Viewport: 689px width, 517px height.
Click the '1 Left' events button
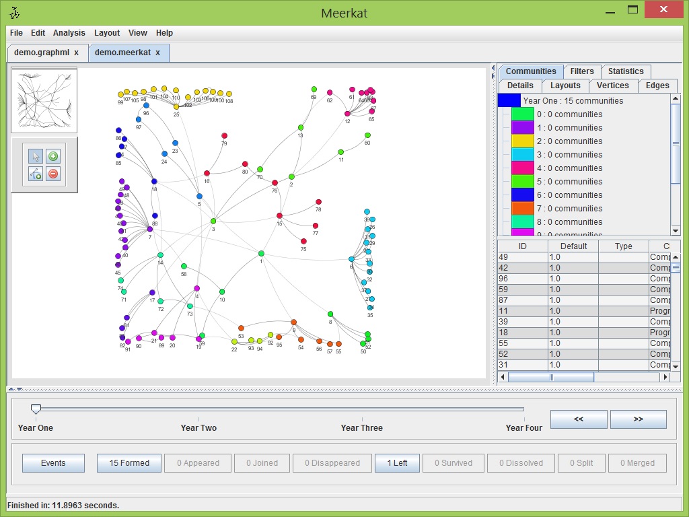pyautogui.click(x=397, y=463)
